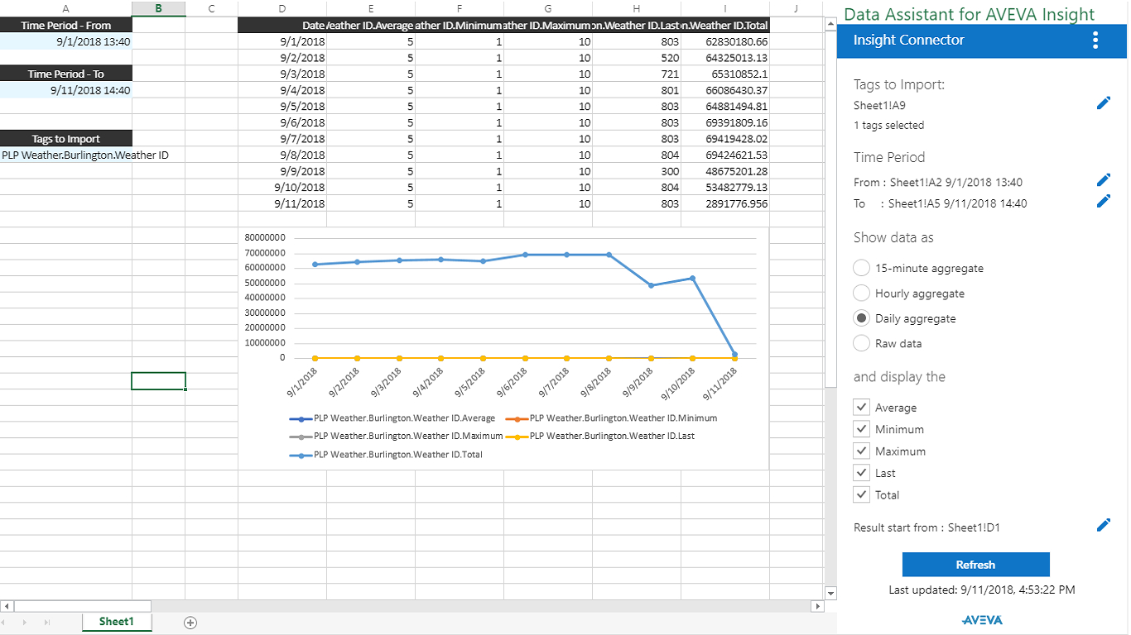Click Weather ID.Average chart legend entry

pyautogui.click(x=392, y=418)
